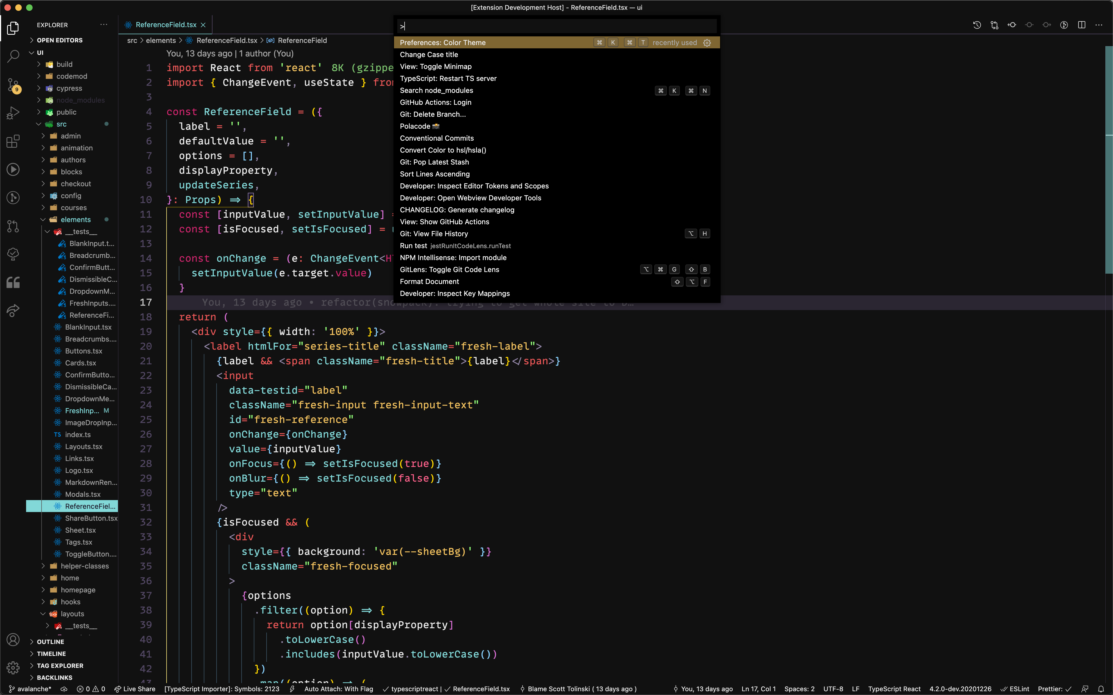The width and height of the screenshot is (1113, 695).
Task: Click the Live Share activity bar icon
Action: 13,311
